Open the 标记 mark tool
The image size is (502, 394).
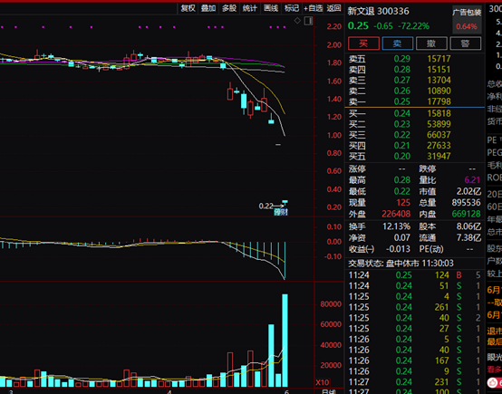[x=292, y=8]
